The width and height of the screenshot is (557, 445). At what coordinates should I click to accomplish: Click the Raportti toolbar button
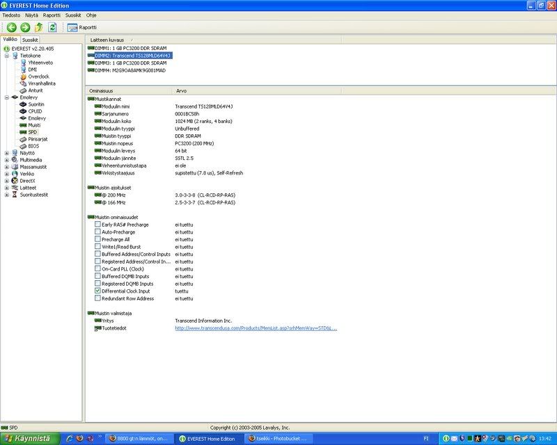coord(82,27)
